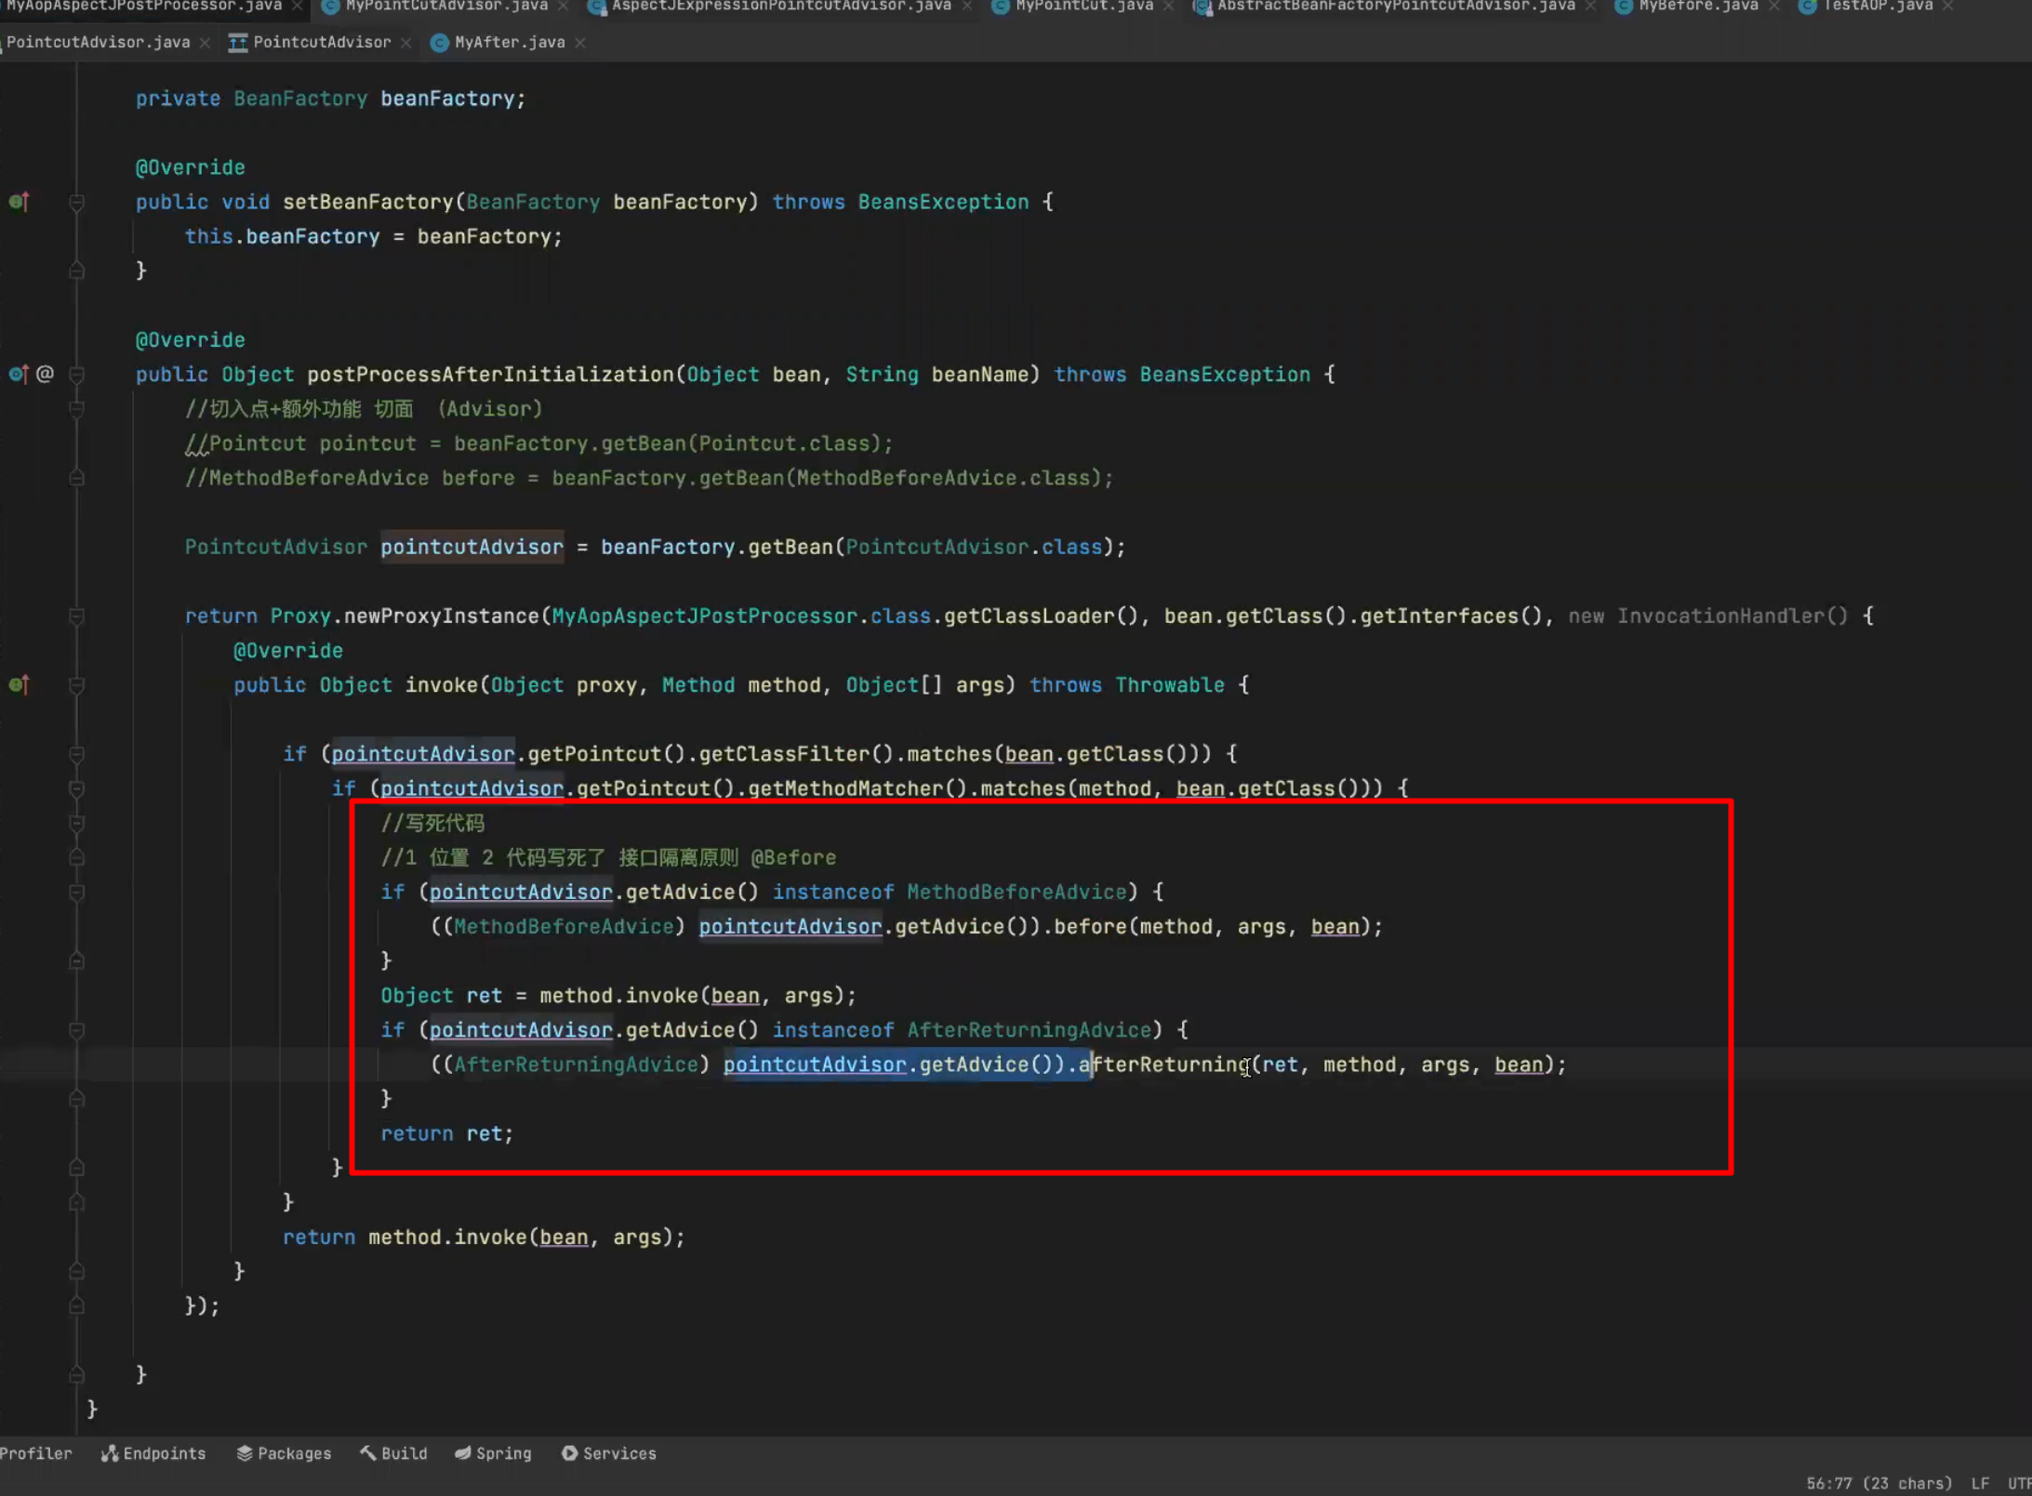Viewport: 2032px width, 1496px height.
Task: Open the MyPointCut.java tab
Action: pyautogui.click(x=1083, y=7)
